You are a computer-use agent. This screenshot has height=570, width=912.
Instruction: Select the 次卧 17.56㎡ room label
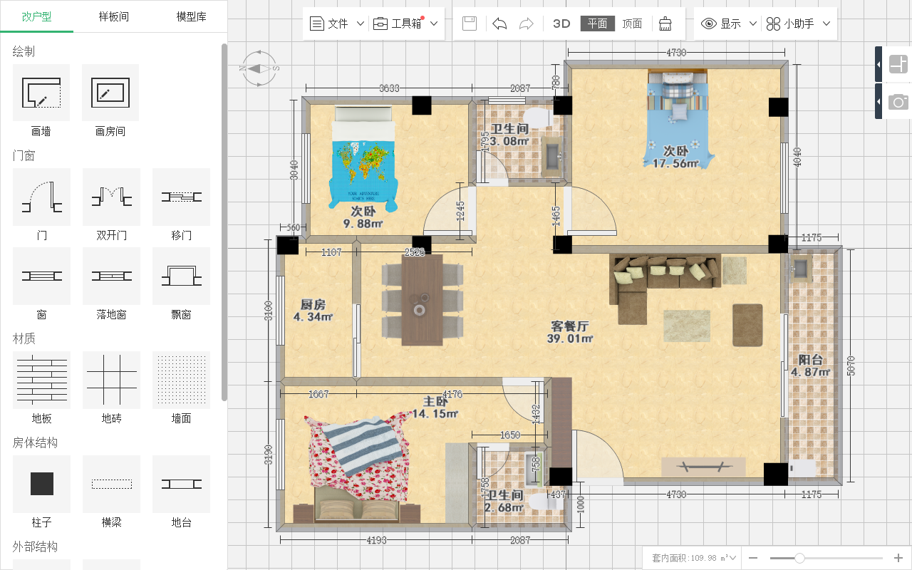675,157
